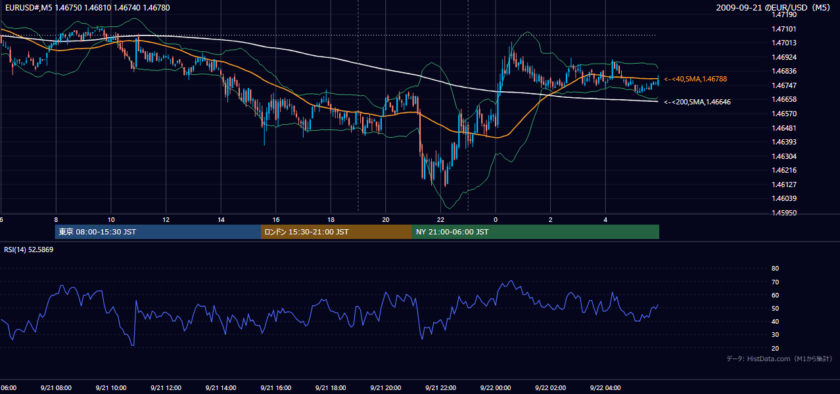
Task: Click the 9/22 00:00 time label
Action: point(496,388)
